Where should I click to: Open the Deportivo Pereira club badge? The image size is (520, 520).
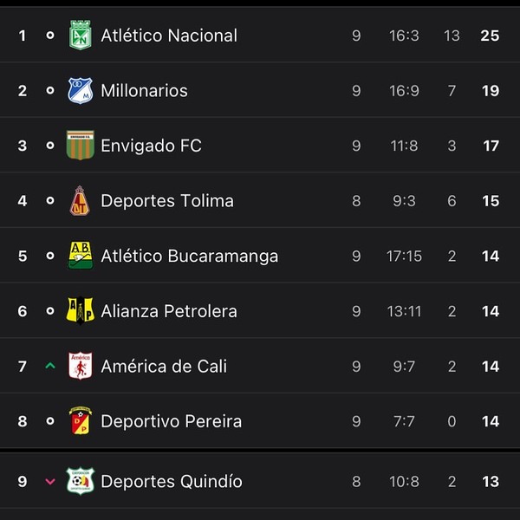click(81, 421)
